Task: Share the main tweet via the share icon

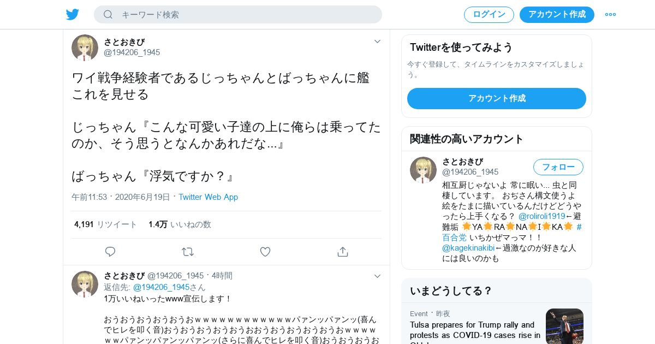Action: (x=343, y=252)
